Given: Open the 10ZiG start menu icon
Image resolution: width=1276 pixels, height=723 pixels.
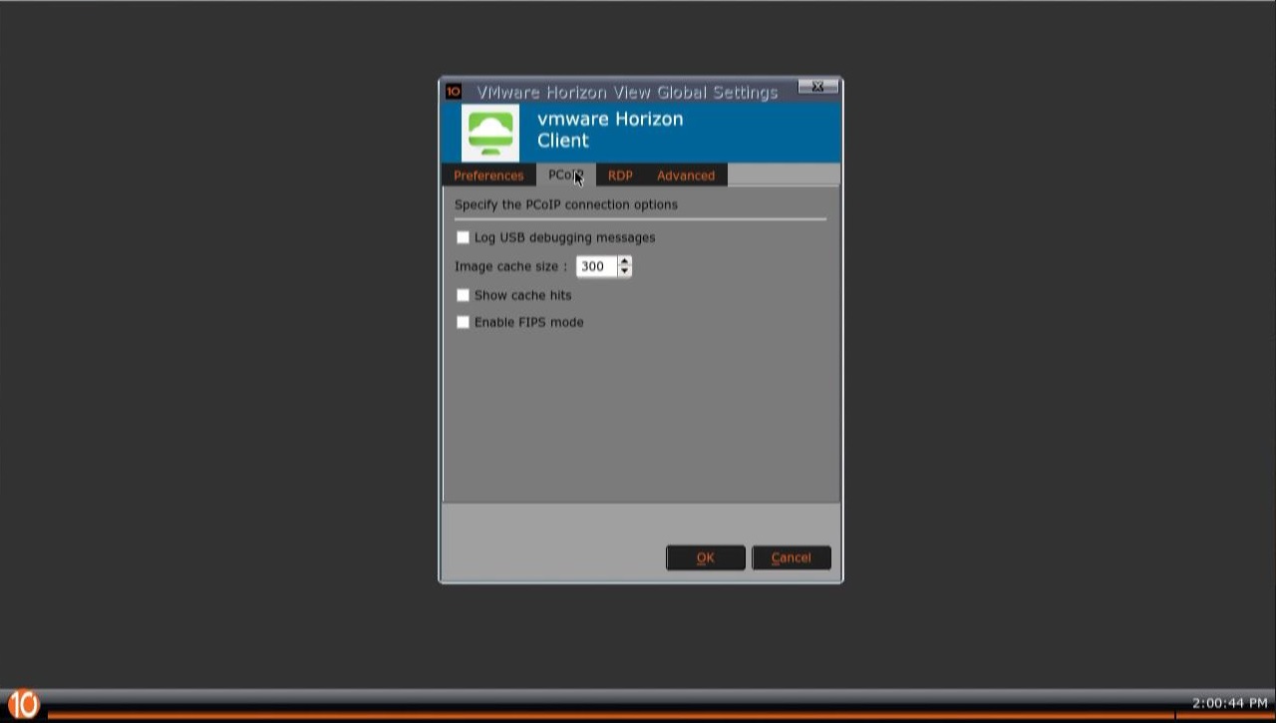Looking at the screenshot, I should click(23, 704).
